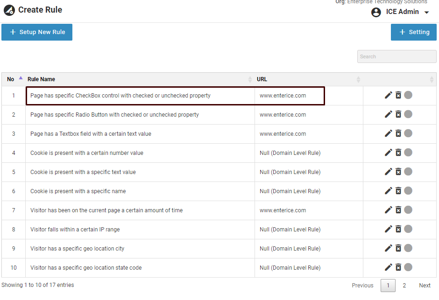Viewport: 439px width, 300px height.
Task: Click the edit pencil for rule 1
Action: pos(388,95)
